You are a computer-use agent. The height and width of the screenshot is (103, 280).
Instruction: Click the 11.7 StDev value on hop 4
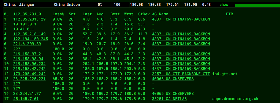point(143,34)
